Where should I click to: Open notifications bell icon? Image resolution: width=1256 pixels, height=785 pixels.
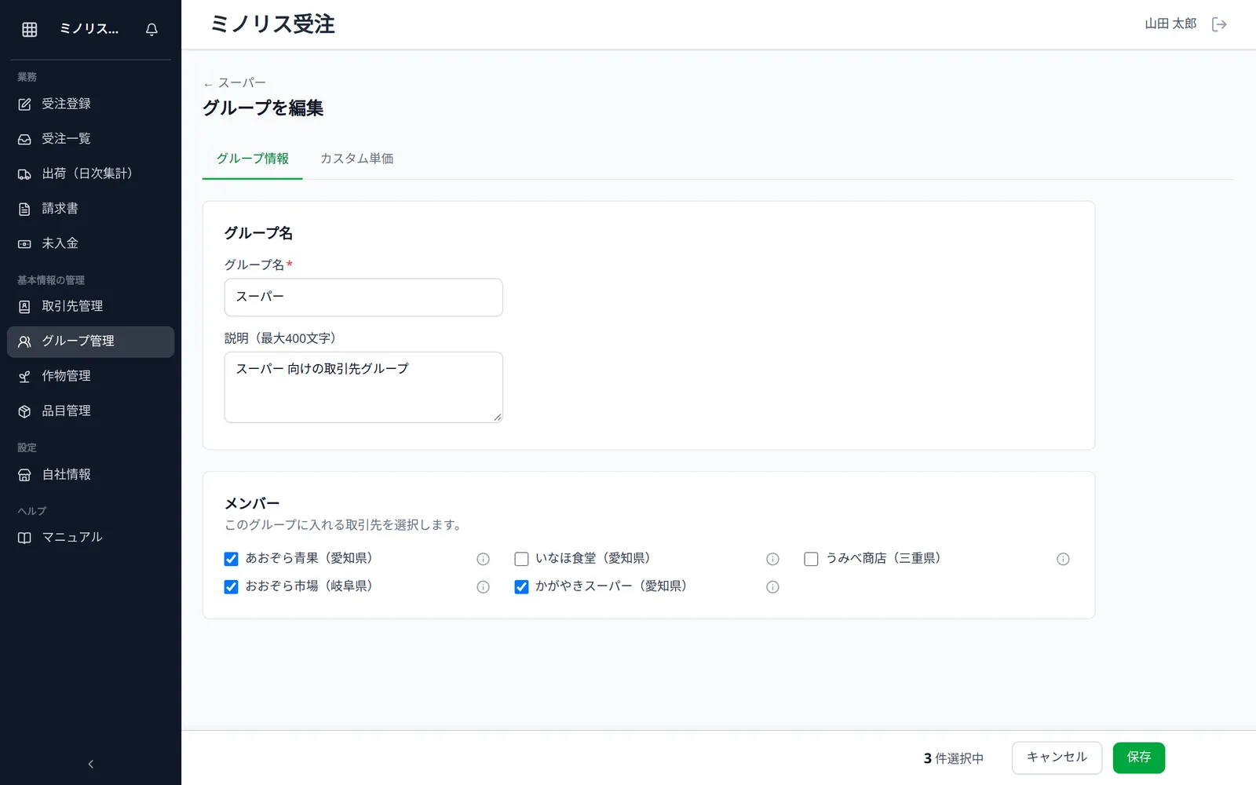pos(152,29)
